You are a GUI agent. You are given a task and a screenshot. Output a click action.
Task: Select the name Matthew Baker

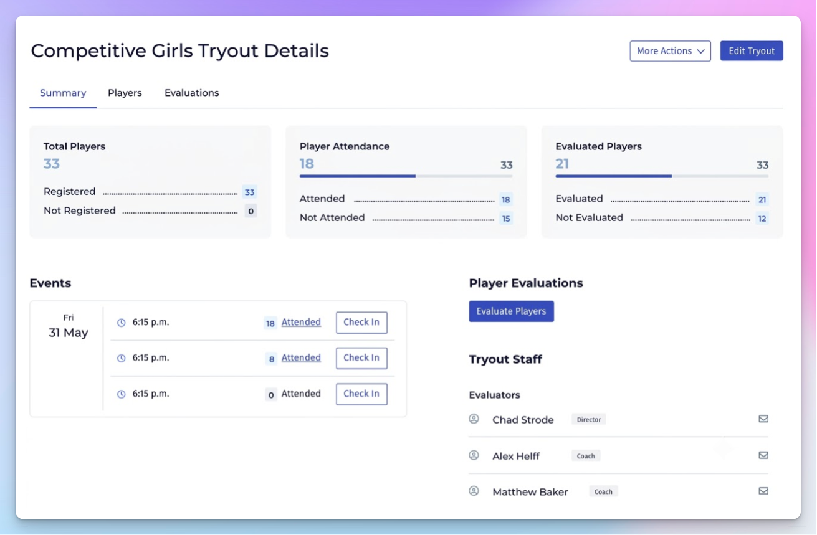pos(530,492)
